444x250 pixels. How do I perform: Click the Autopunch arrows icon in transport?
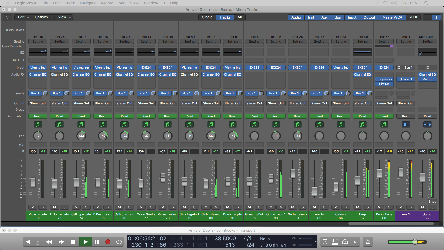[x=335, y=242]
